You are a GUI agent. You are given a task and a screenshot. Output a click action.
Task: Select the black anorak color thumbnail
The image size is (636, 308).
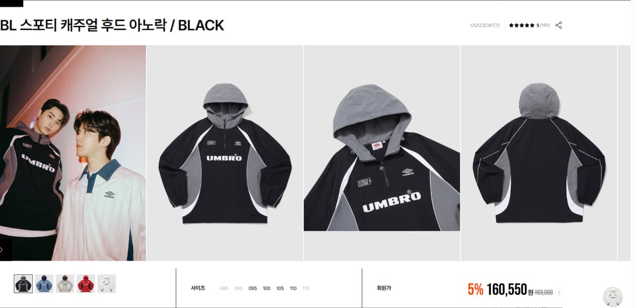click(23, 283)
